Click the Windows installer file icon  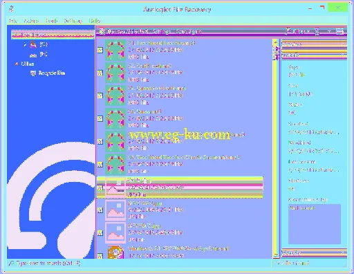(x=115, y=252)
